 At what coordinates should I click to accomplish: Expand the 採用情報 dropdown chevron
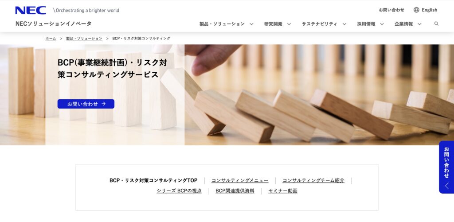click(382, 24)
